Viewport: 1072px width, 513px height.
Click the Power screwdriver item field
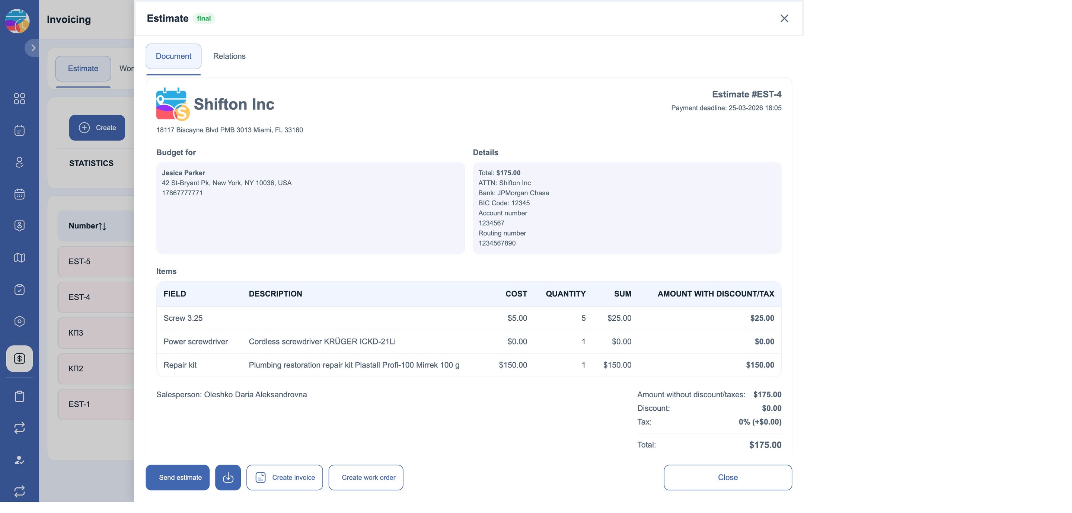coord(195,342)
